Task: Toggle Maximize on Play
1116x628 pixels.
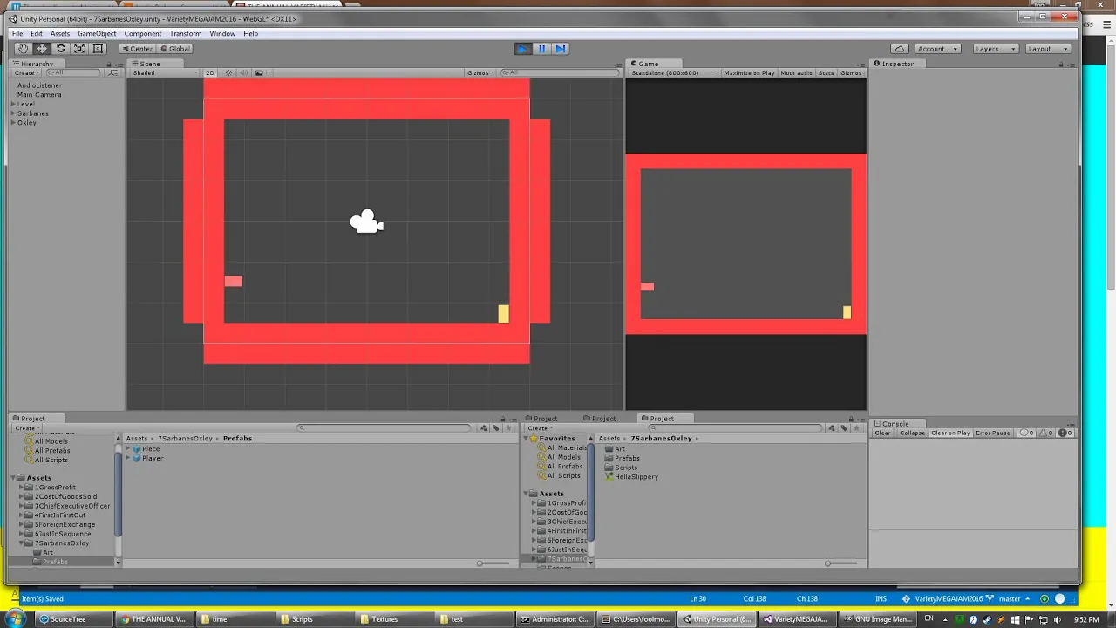Action: pos(749,73)
